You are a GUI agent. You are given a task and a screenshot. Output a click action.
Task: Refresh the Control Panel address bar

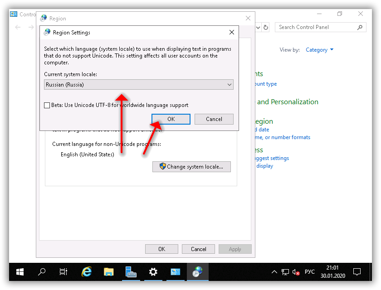[266, 27]
